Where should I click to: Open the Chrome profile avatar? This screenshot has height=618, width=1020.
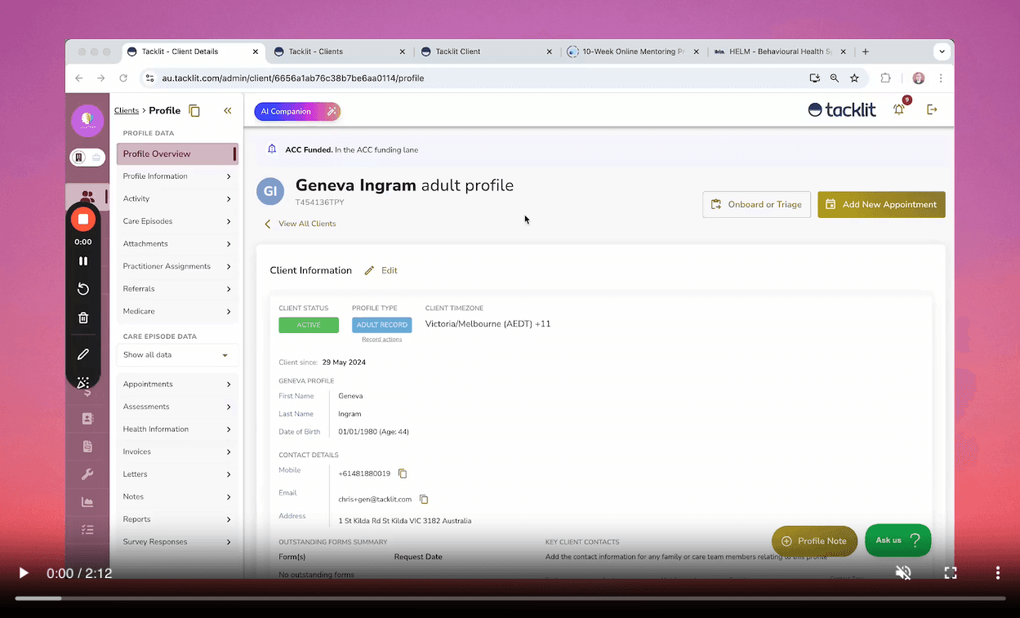pos(919,78)
